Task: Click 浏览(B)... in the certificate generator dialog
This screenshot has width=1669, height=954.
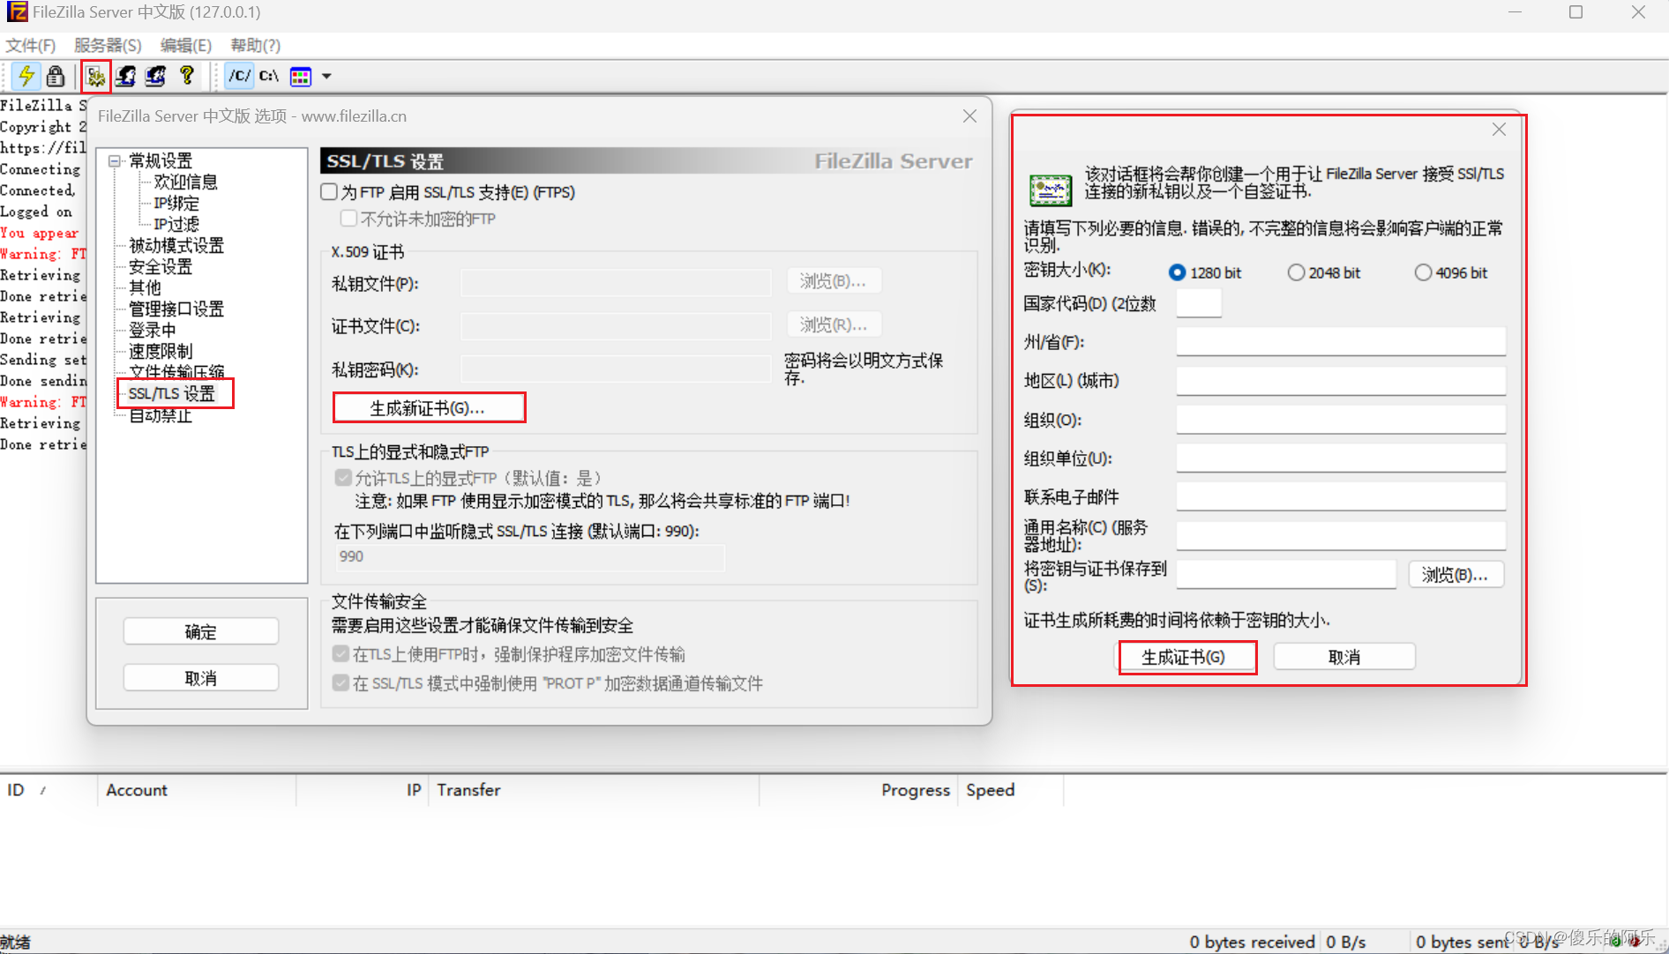Action: point(1456,575)
